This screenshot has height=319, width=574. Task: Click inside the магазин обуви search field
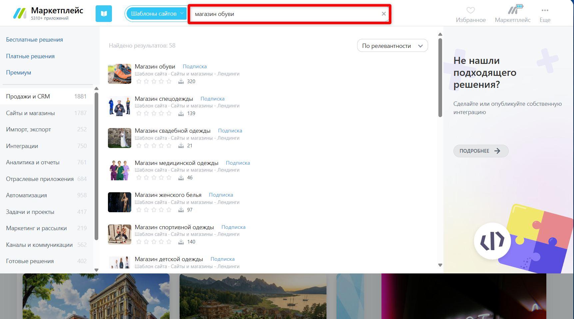[x=283, y=14]
